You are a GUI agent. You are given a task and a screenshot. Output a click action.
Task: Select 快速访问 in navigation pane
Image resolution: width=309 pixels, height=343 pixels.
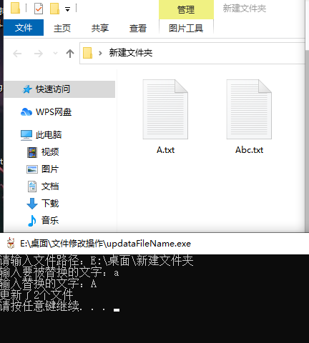(x=59, y=89)
